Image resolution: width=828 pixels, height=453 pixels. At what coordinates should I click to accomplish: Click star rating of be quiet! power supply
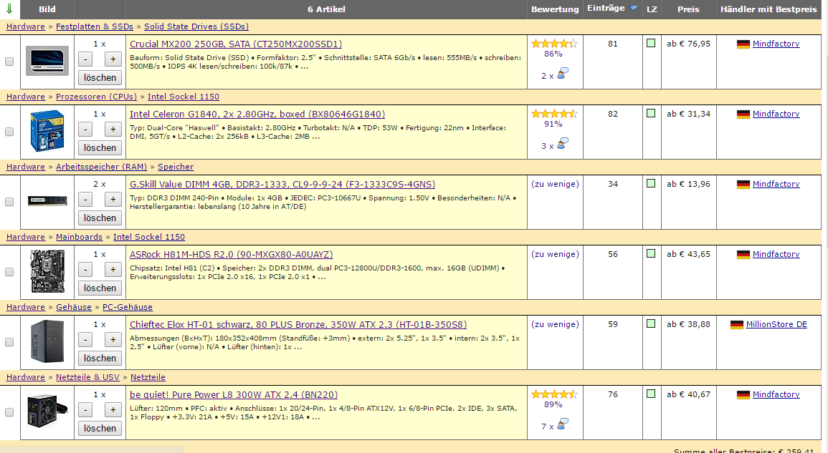pos(554,394)
